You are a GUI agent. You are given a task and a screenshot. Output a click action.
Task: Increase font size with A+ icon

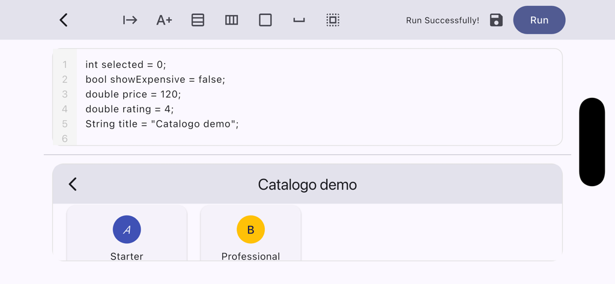click(x=164, y=20)
